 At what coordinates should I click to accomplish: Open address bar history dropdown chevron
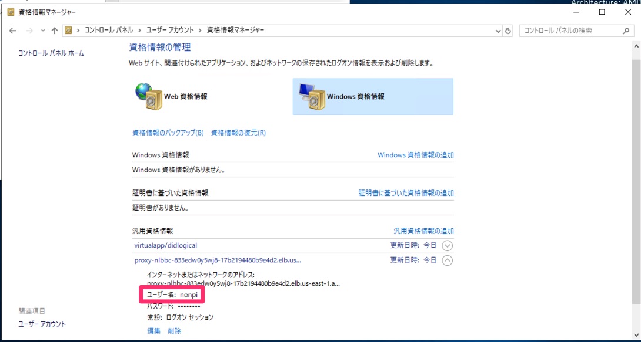coord(498,31)
